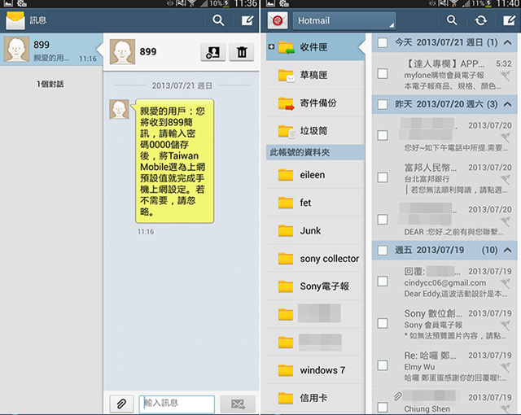Screen dimensions: 521x415
Task: Open the 收件匣 inbox folder
Action: (315, 47)
